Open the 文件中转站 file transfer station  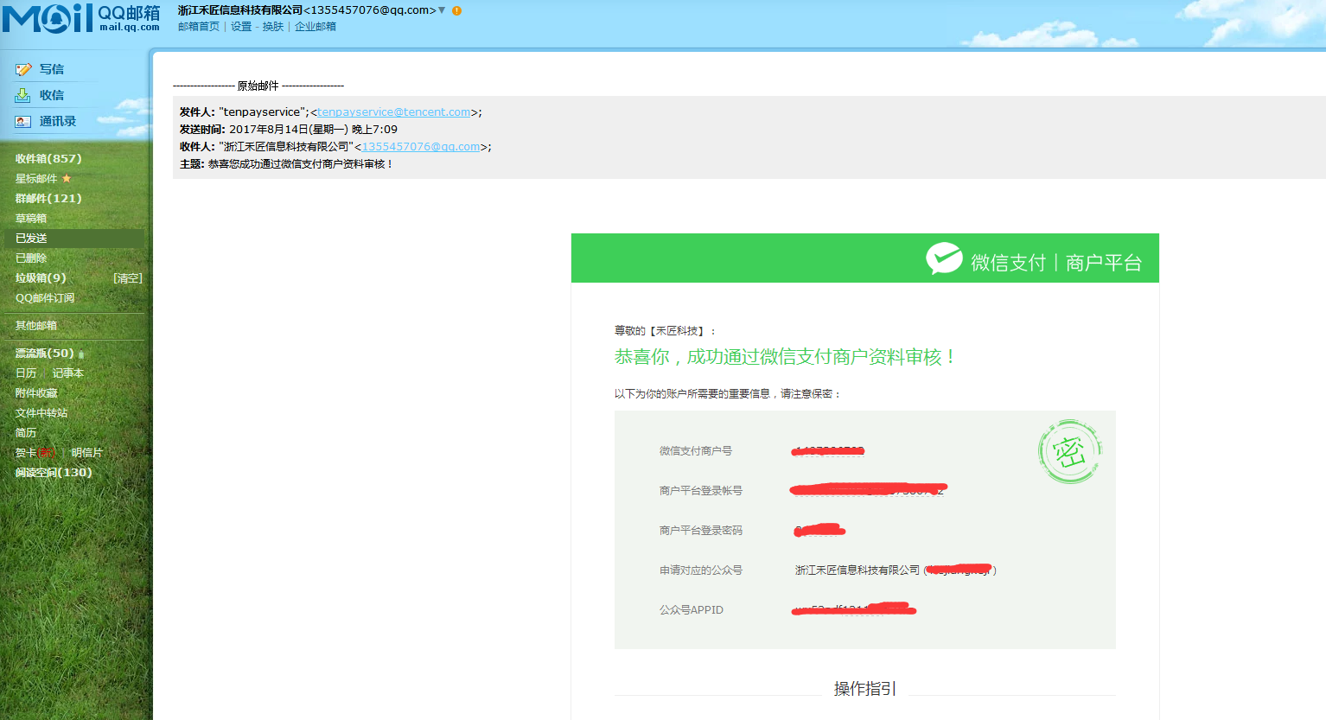pos(41,413)
